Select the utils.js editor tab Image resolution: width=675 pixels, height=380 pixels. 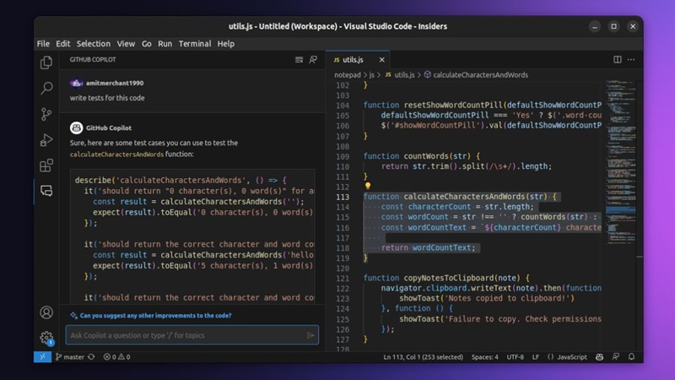click(357, 60)
